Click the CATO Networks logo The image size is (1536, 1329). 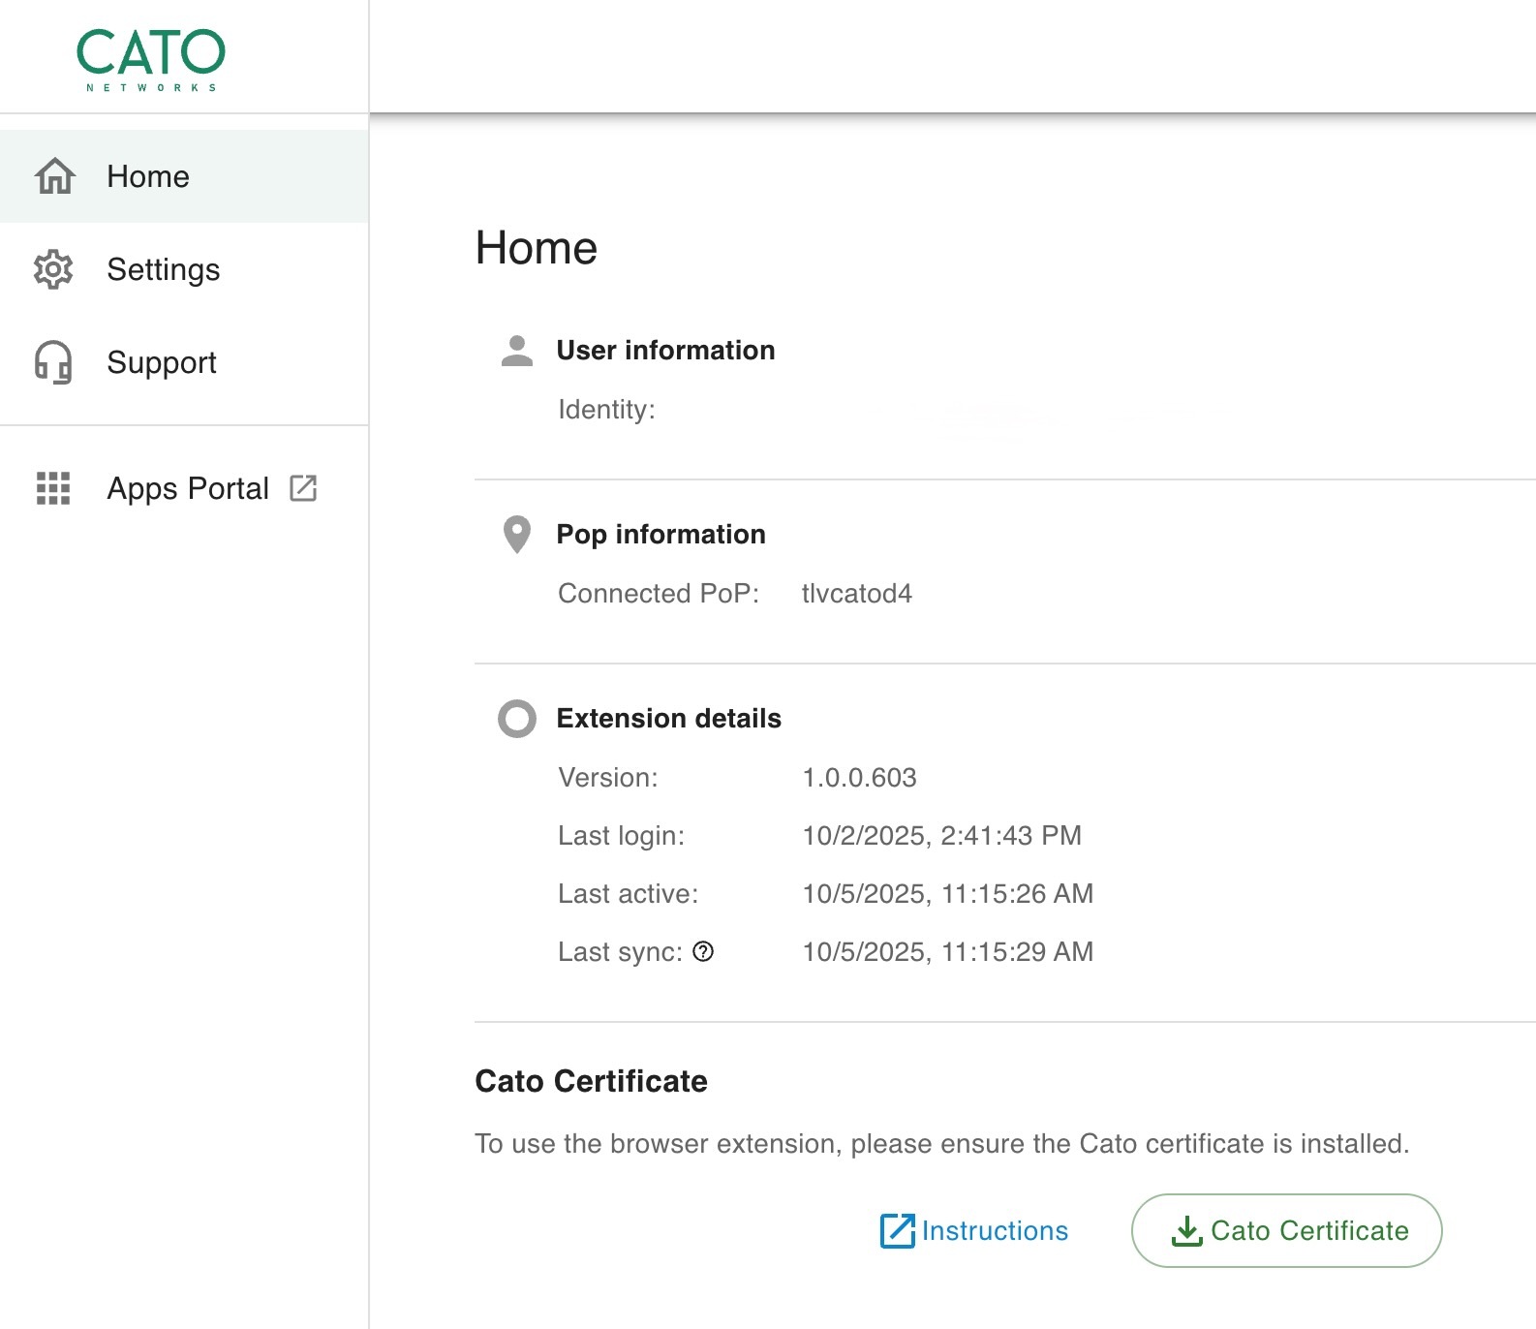(x=151, y=58)
